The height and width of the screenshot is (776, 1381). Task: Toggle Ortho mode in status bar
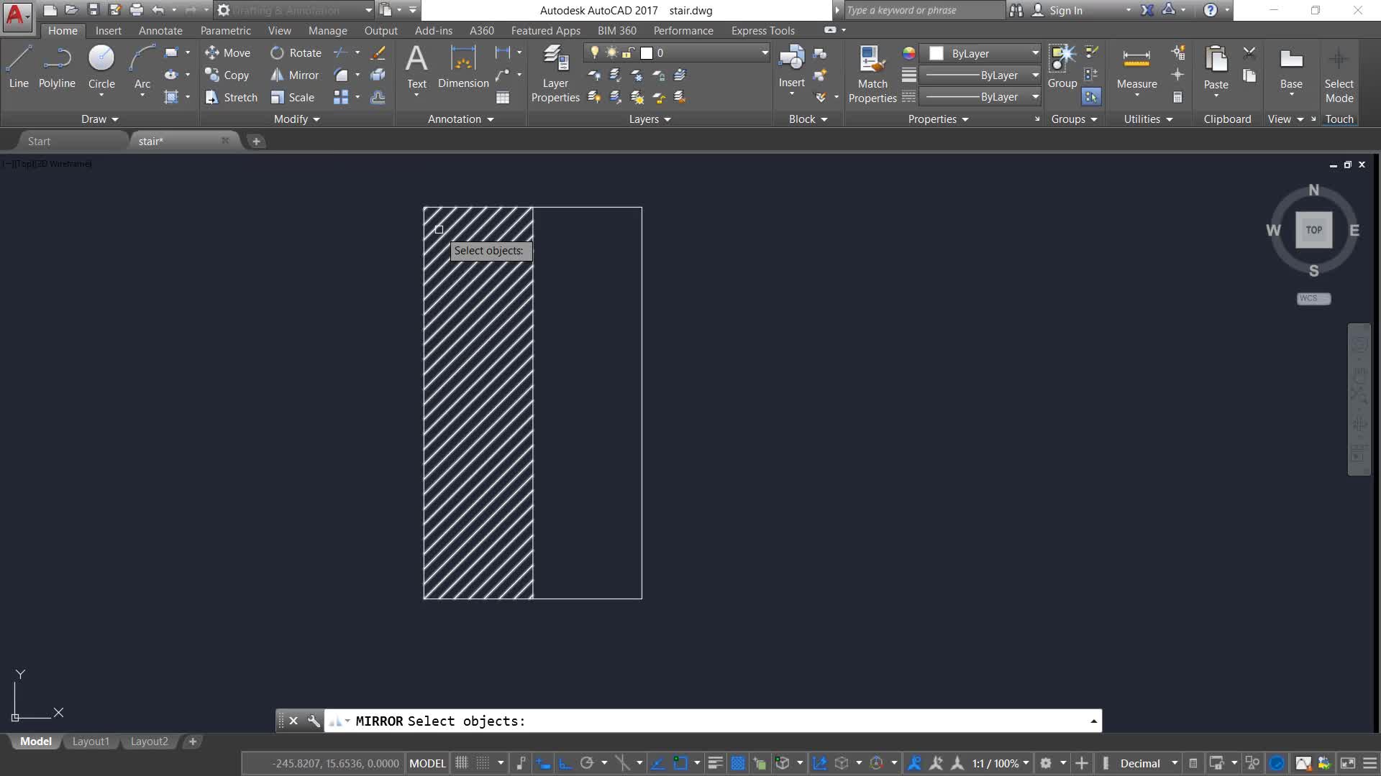pos(565,763)
